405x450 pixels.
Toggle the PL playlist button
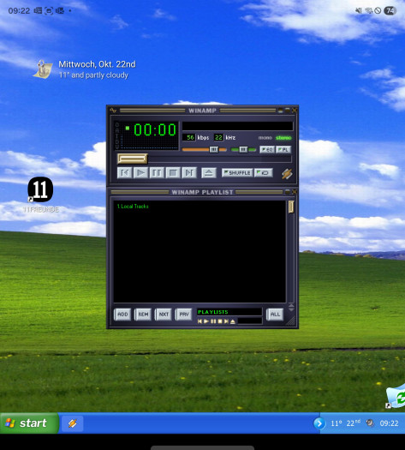(283, 149)
